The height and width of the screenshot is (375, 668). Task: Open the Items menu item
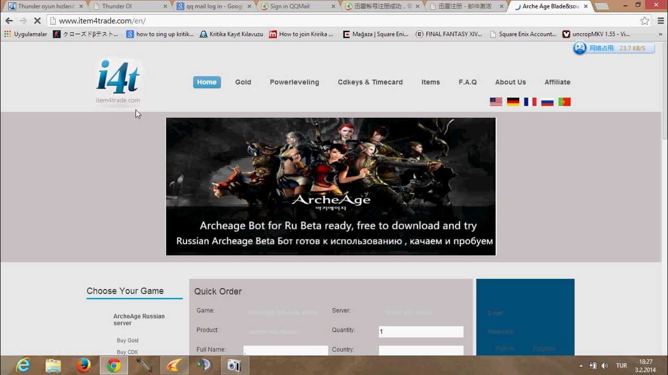coord(431,82)
